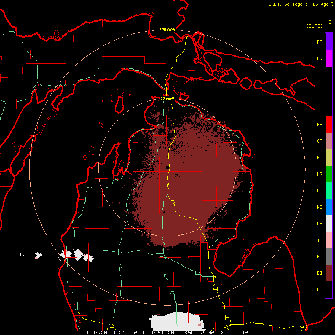This screenshot has width=335, height=335.
Task: Click the DS white legend color swatch
Action: (x=329, y=223)
